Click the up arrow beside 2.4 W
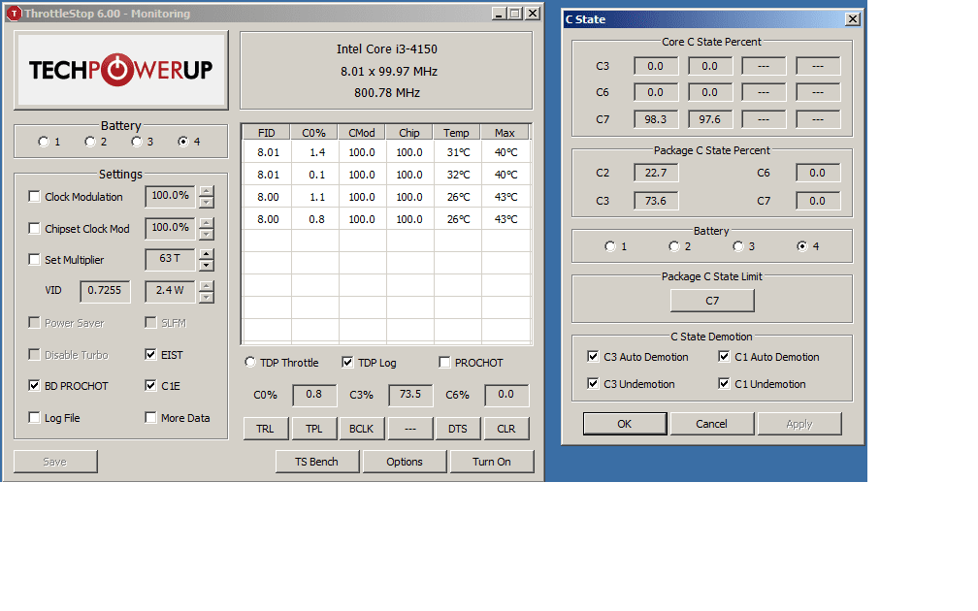Viewport: 978px width, 611px height. pos(207,286)
